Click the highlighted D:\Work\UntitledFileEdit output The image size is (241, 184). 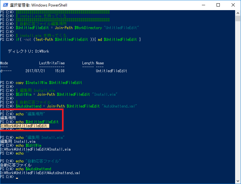24,126
